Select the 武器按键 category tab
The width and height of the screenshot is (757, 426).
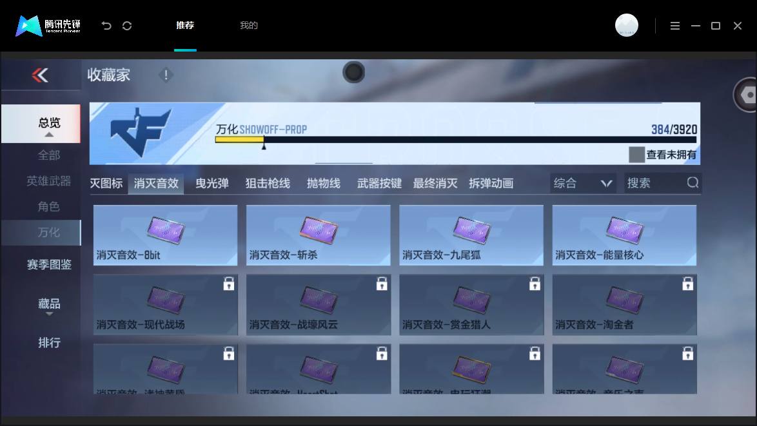[x=379, y=183]
